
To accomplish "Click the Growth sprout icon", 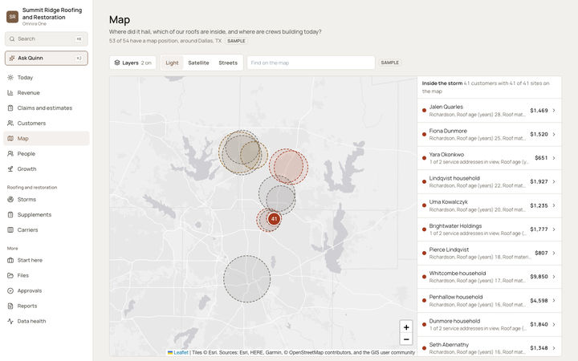I will [10, 169].
